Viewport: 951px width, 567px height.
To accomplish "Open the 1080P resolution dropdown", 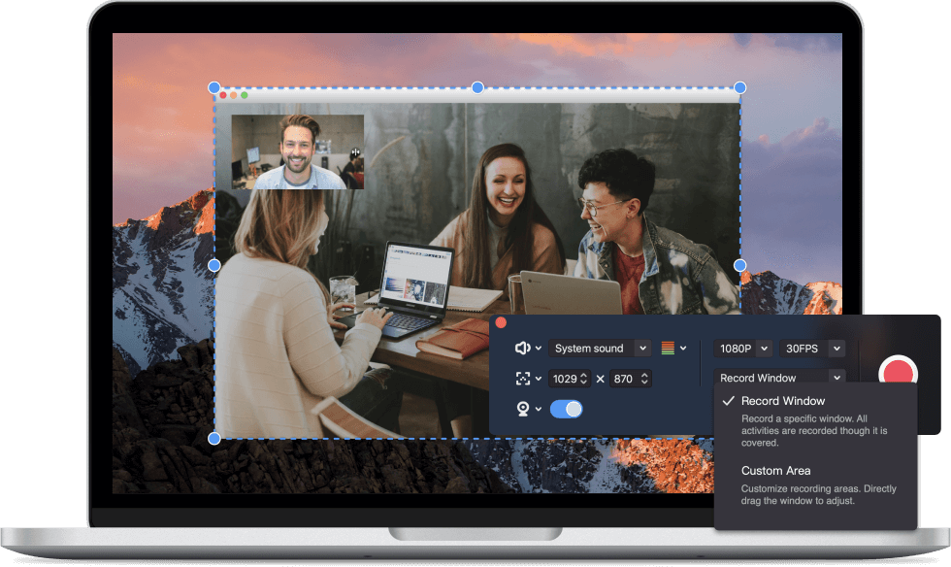I will point(743,349).
